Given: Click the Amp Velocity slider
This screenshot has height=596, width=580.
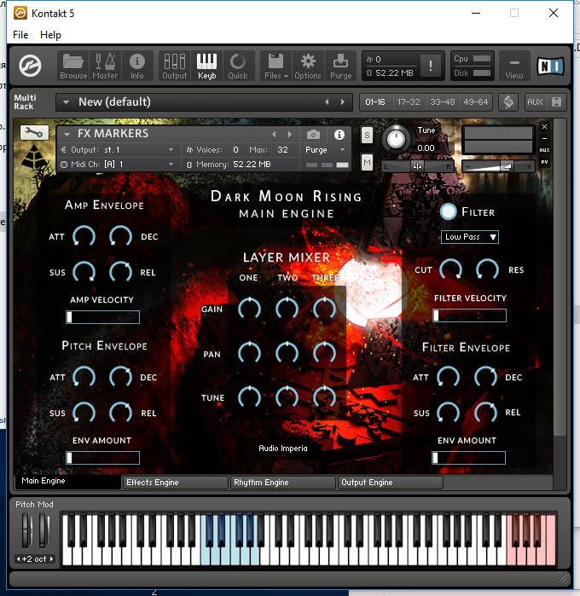Looking at the screenshot, I should coord(102,317).
